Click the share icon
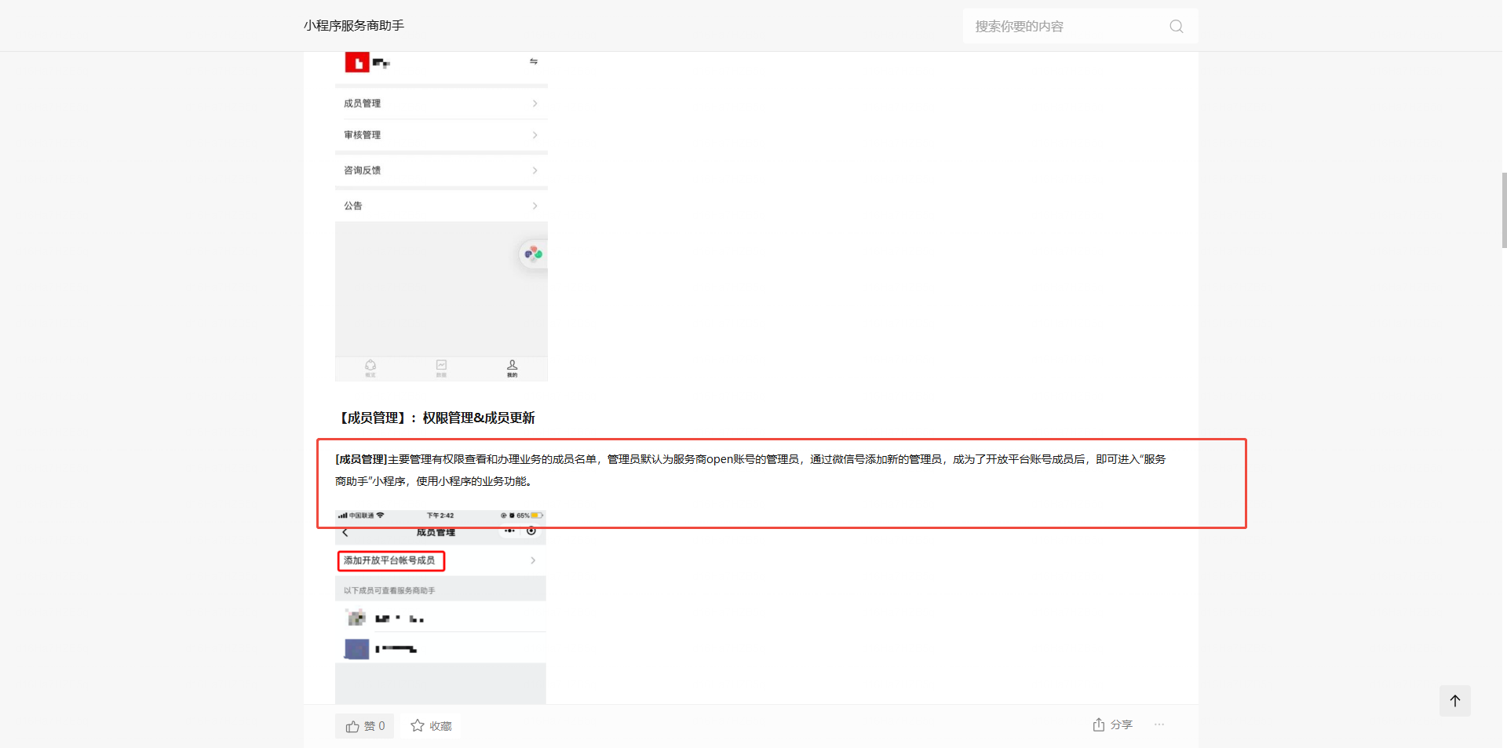This screenshot has height=748, width=1507. [1099, 724]
